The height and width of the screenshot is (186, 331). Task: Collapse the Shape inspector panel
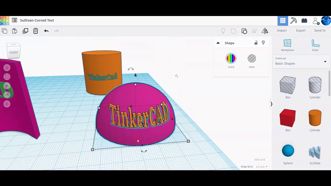pos(218,43)
